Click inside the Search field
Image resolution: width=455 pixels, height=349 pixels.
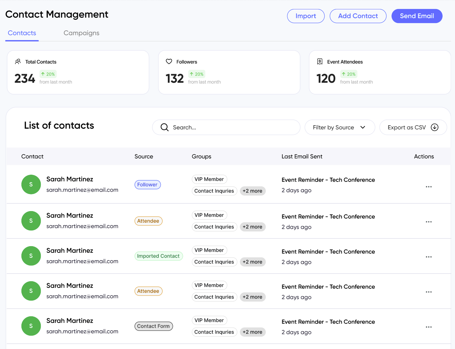pos(226,127)
